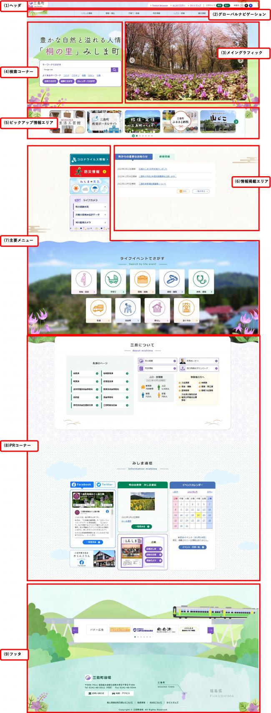Viewport: 271px width, 713px height.
Task: Click イベント・行事一覧 button
Action: [193, 547]
